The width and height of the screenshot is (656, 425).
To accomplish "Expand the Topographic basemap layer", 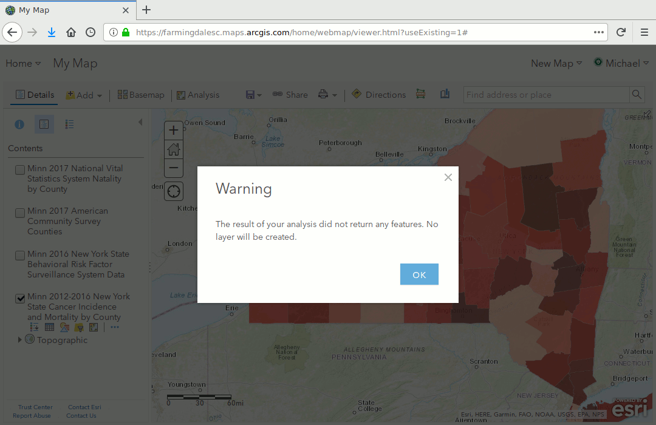I will click(20, 340).
